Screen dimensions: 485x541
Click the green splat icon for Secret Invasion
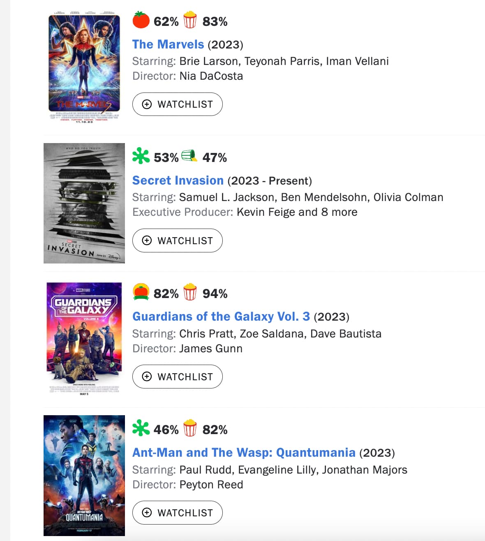pyautogui.click(x=141, y=156)
